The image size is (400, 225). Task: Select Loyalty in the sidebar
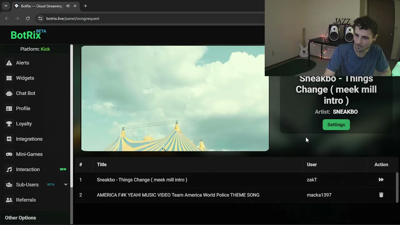24,124
